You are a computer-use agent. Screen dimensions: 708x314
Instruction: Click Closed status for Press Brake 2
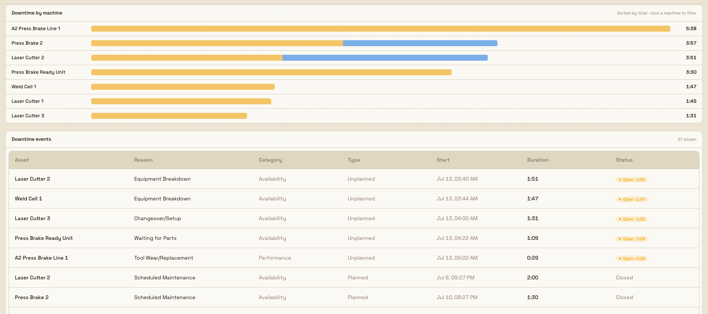[x=625, y=298]
